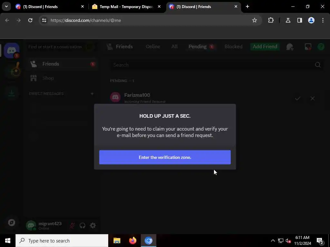Go back in browser history

[x=7, y=20]
